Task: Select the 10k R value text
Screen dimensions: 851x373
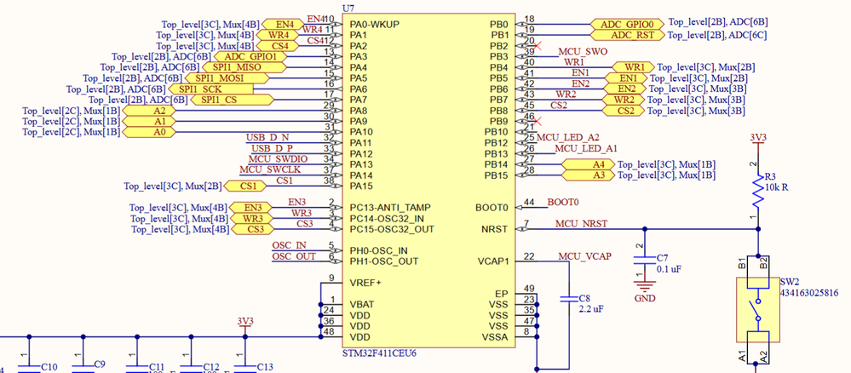Action: click(x=776, y=187)
